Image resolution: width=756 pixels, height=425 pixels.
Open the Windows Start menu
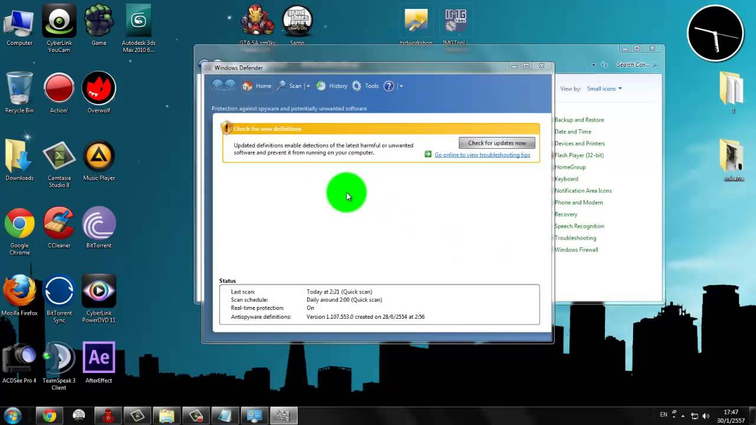click(12, 415)
